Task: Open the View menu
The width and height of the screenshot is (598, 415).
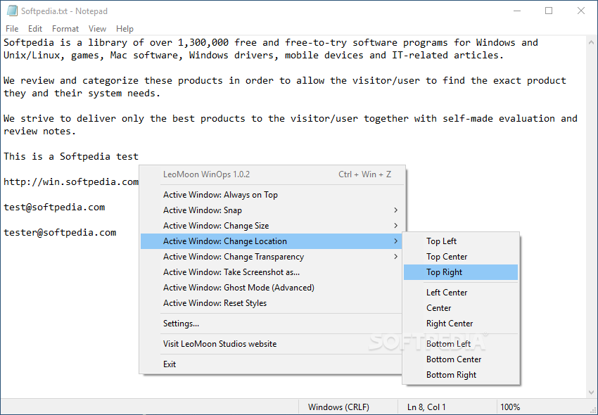Action: (x=97, y=29)
